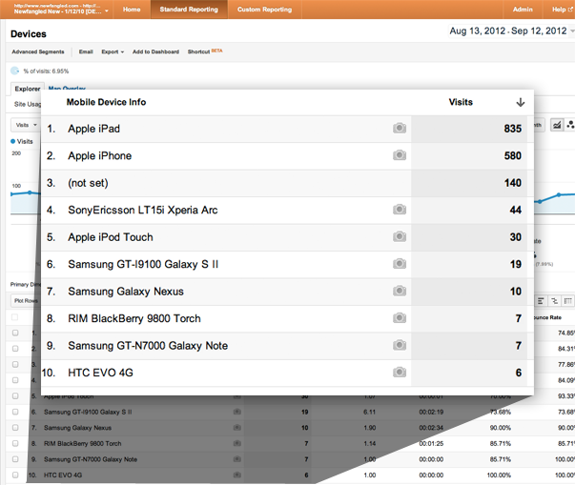Click SonyEricsson LT15i Xperia Arc entry
This screenshot has height=485, width=575.
(143, 210)
